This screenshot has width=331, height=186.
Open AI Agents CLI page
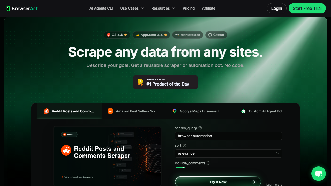pos(101,8)
